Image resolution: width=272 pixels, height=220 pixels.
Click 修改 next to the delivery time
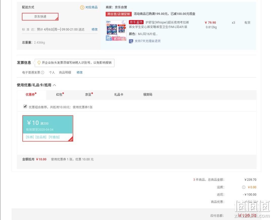click(x=94, y=29)
